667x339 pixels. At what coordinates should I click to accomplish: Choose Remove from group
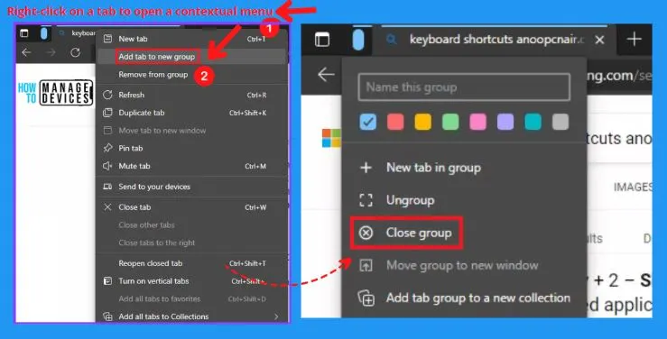click(153, 74)
